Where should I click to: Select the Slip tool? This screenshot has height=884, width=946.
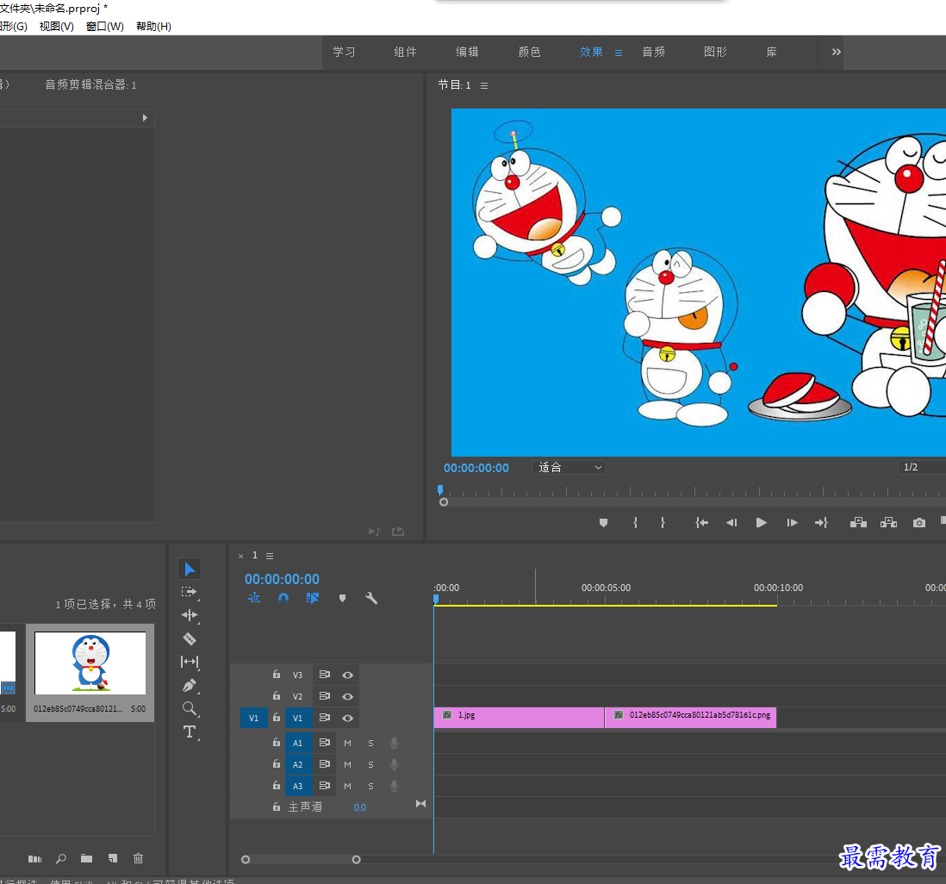(190, 662)
